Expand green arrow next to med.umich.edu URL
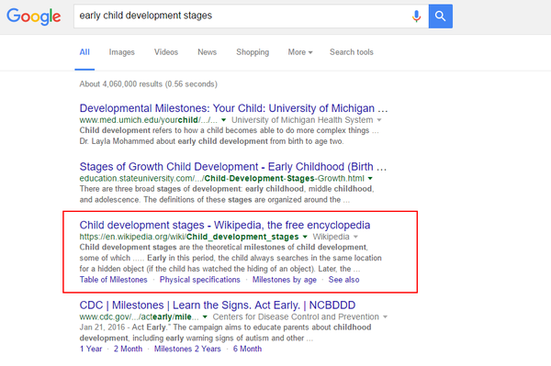The height and width of the screenshot is (366, 551). point(223,120)
